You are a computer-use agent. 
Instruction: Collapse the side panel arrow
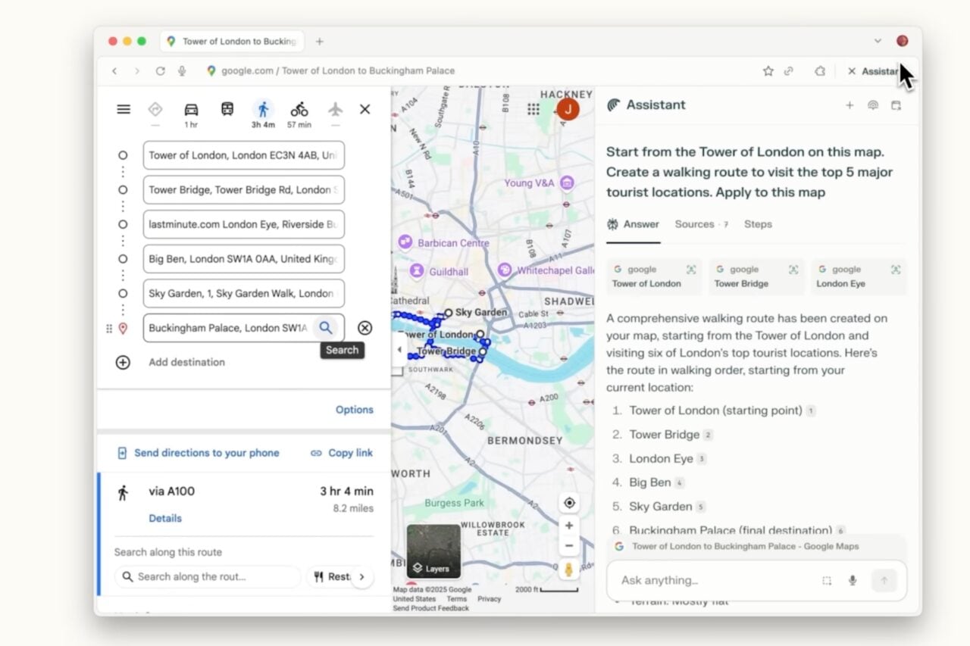point(399,350)
